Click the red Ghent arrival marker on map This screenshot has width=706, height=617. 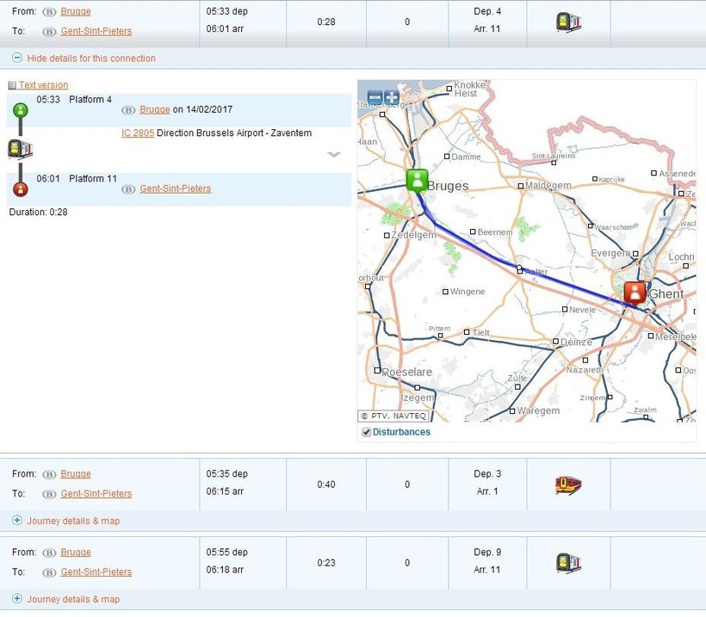635,292
